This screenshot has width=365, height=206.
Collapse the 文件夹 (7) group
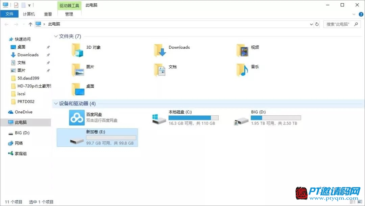click(56, 36)
